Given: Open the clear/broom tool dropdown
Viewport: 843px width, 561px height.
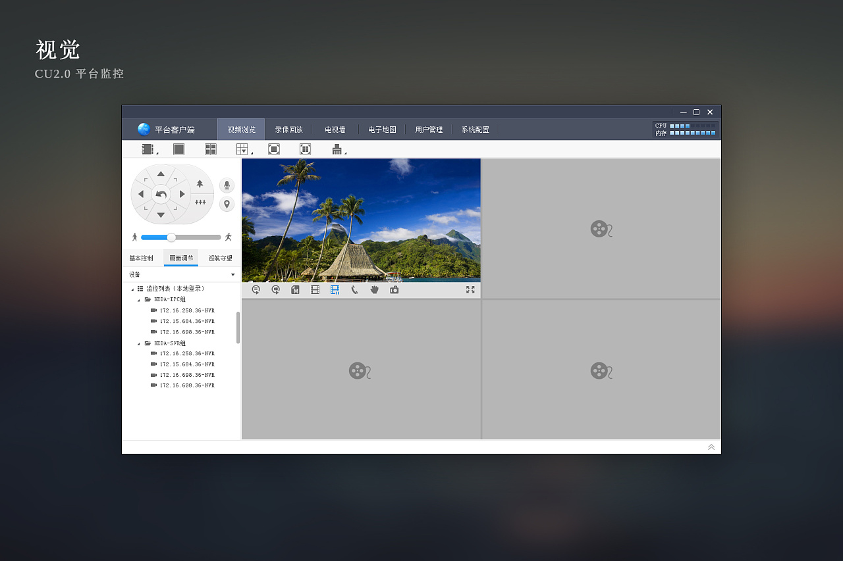Looking at the screenshot, I should [338, 149].
